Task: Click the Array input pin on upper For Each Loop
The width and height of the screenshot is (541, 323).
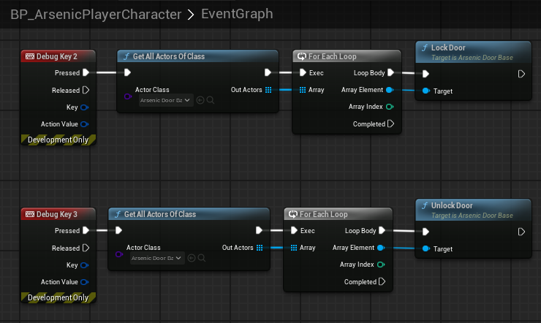Action: (x=303, y=90)
